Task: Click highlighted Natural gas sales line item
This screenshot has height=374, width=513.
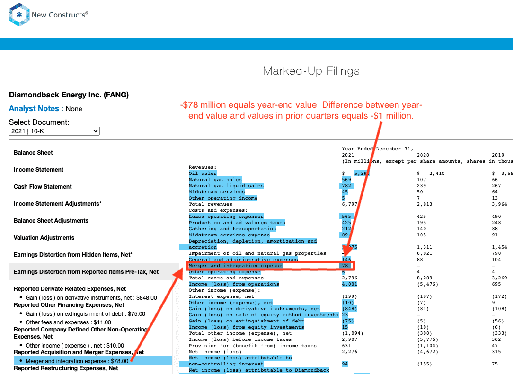Action: (215, 180)
